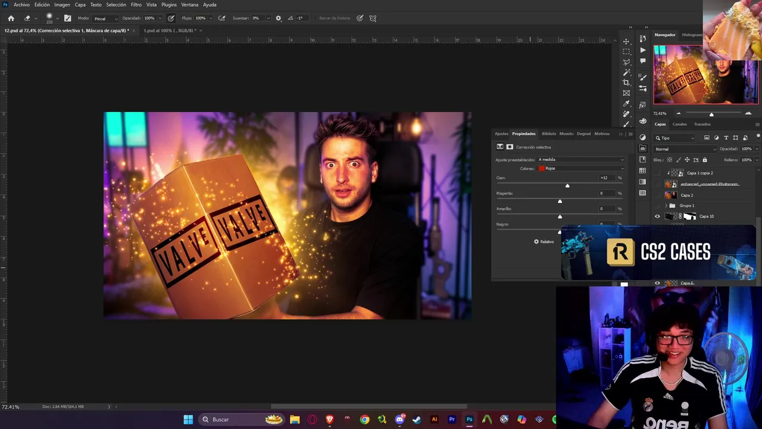
Task: Show the hidden Capa 2 layer
Action: pyautogui.click(x=657, y=195)
